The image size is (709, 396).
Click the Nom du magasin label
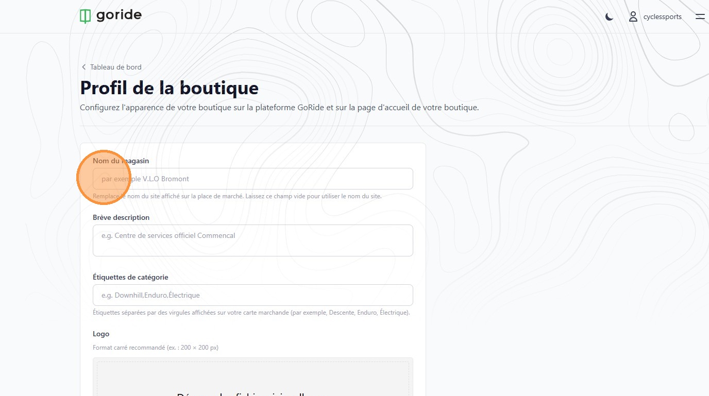coord(121,161)
